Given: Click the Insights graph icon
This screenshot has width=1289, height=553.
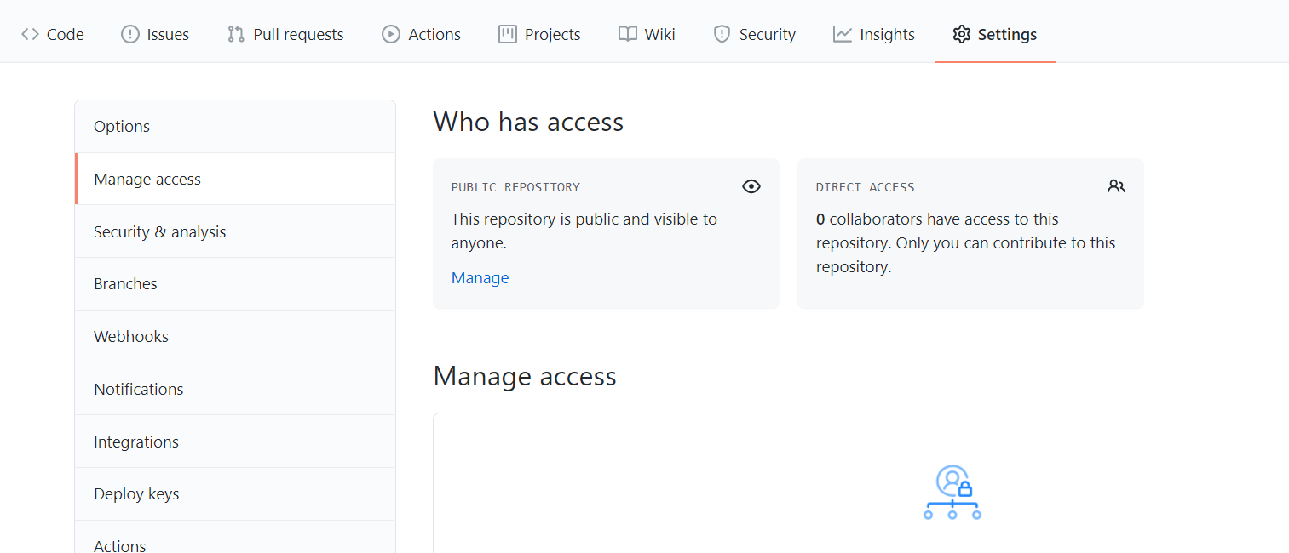Looking at the screenshot, I should 843,34.
